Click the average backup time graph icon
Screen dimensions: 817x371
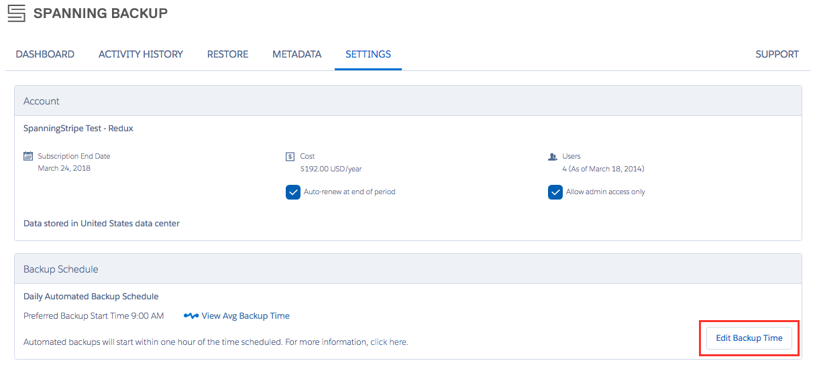coord(191,316)
